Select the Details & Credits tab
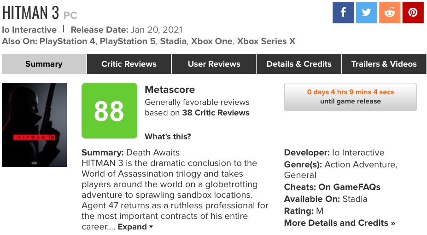This screenshot has width=427, height=235. click(299, 64)
